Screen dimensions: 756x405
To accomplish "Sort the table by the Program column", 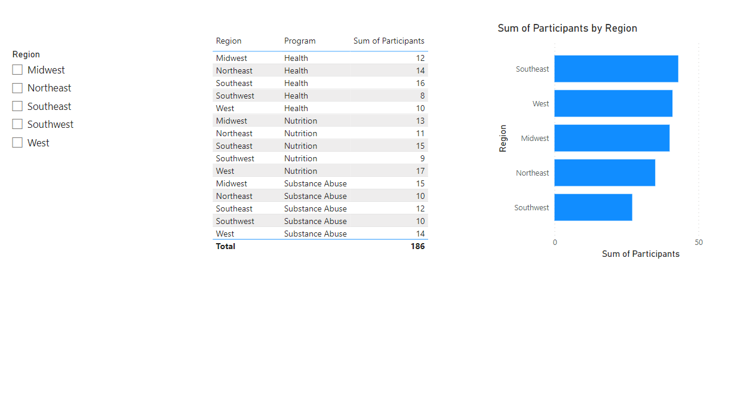I will tap(300, 41).
